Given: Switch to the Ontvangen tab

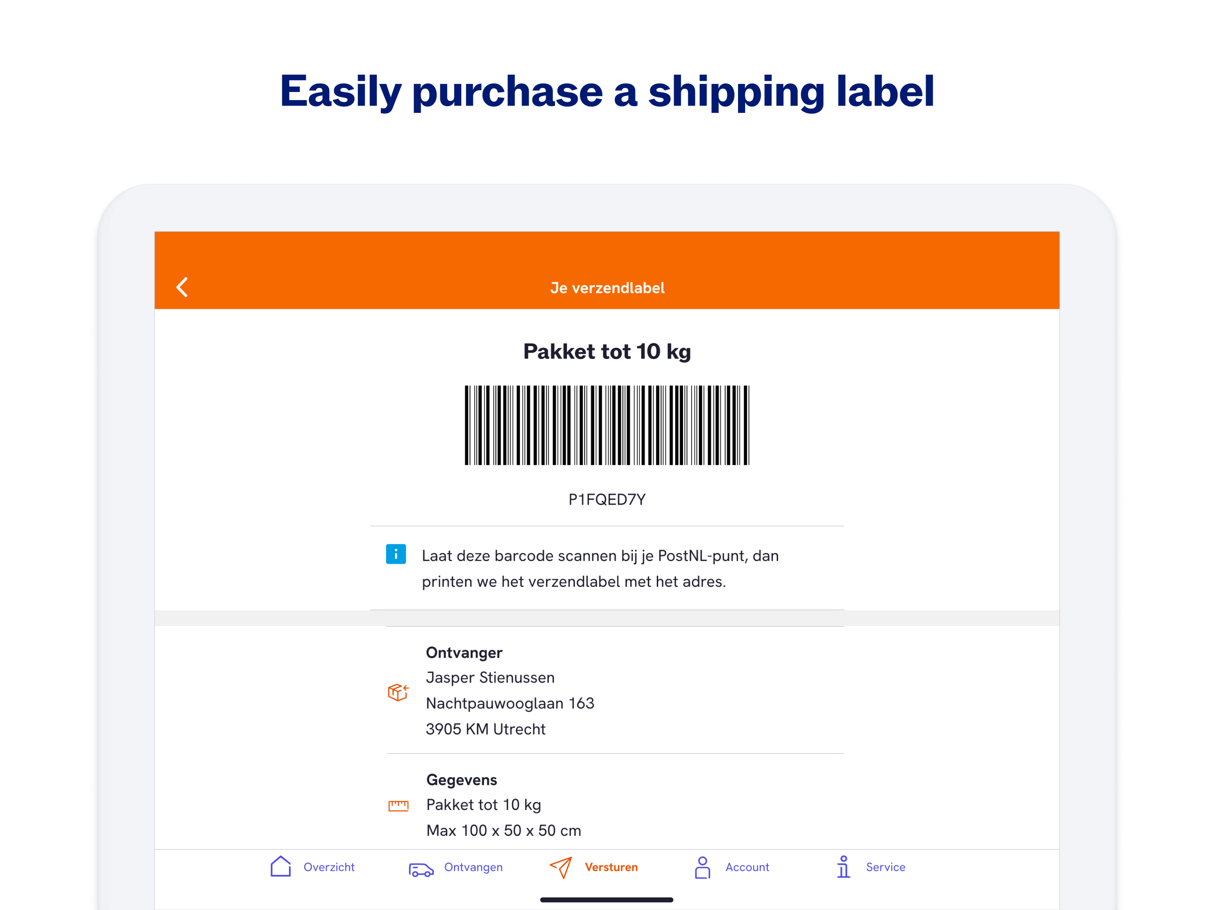Looking at the screenshot, I should click(x=473, y=867).
